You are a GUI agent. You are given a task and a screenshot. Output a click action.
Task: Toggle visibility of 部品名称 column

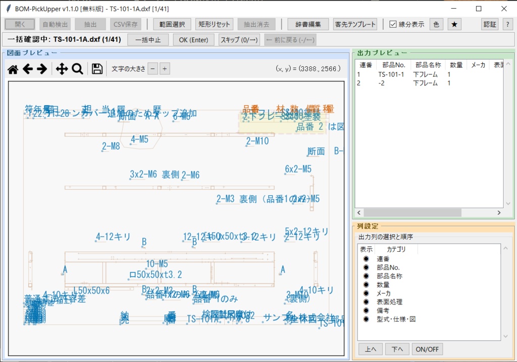tap(366, 276)
